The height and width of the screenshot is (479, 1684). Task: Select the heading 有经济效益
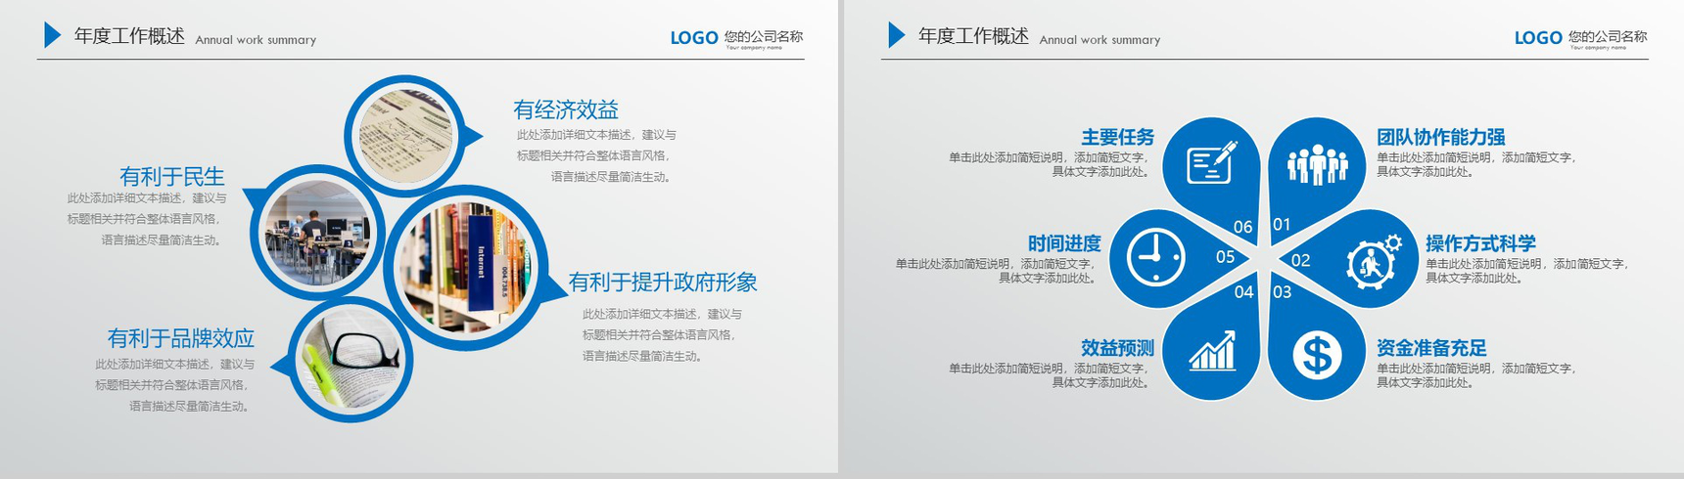point(566,109)
